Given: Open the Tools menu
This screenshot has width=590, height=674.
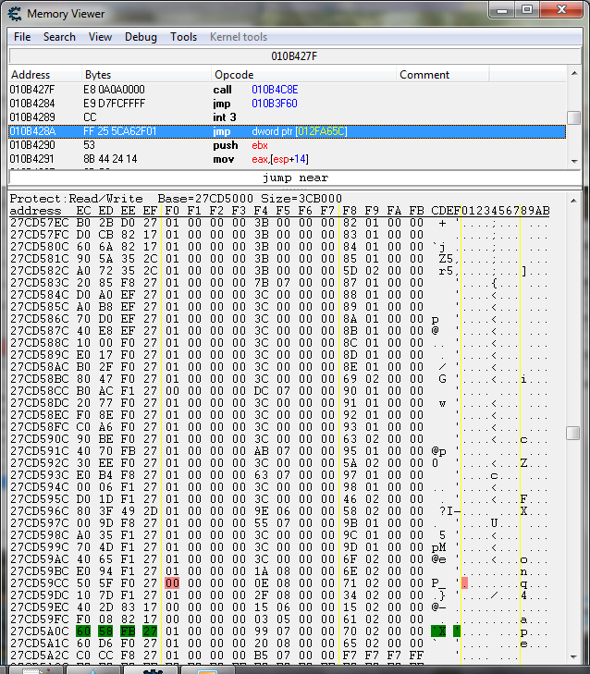Looking at the screenshot, I should pyautogui.click(x=183, y=37).
